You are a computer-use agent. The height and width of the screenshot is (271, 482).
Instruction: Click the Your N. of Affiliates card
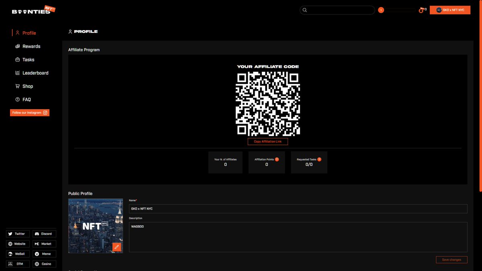[x=225, y=162]
